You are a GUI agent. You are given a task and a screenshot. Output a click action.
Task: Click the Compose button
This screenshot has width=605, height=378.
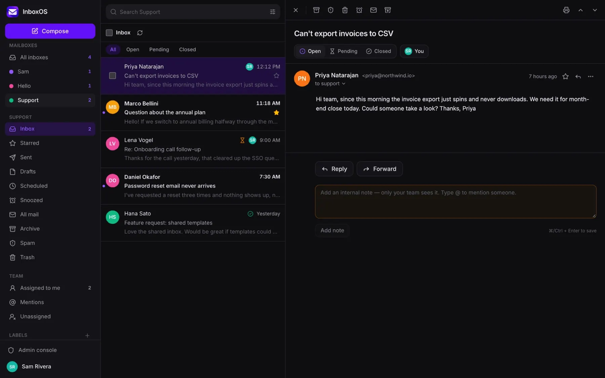tap(50, 31)
